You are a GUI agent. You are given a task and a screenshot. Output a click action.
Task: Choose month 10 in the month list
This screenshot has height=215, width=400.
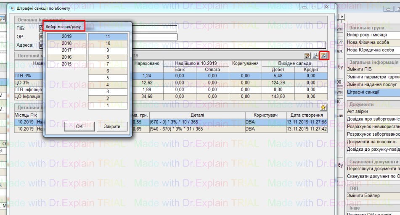[x=108, y=44]
